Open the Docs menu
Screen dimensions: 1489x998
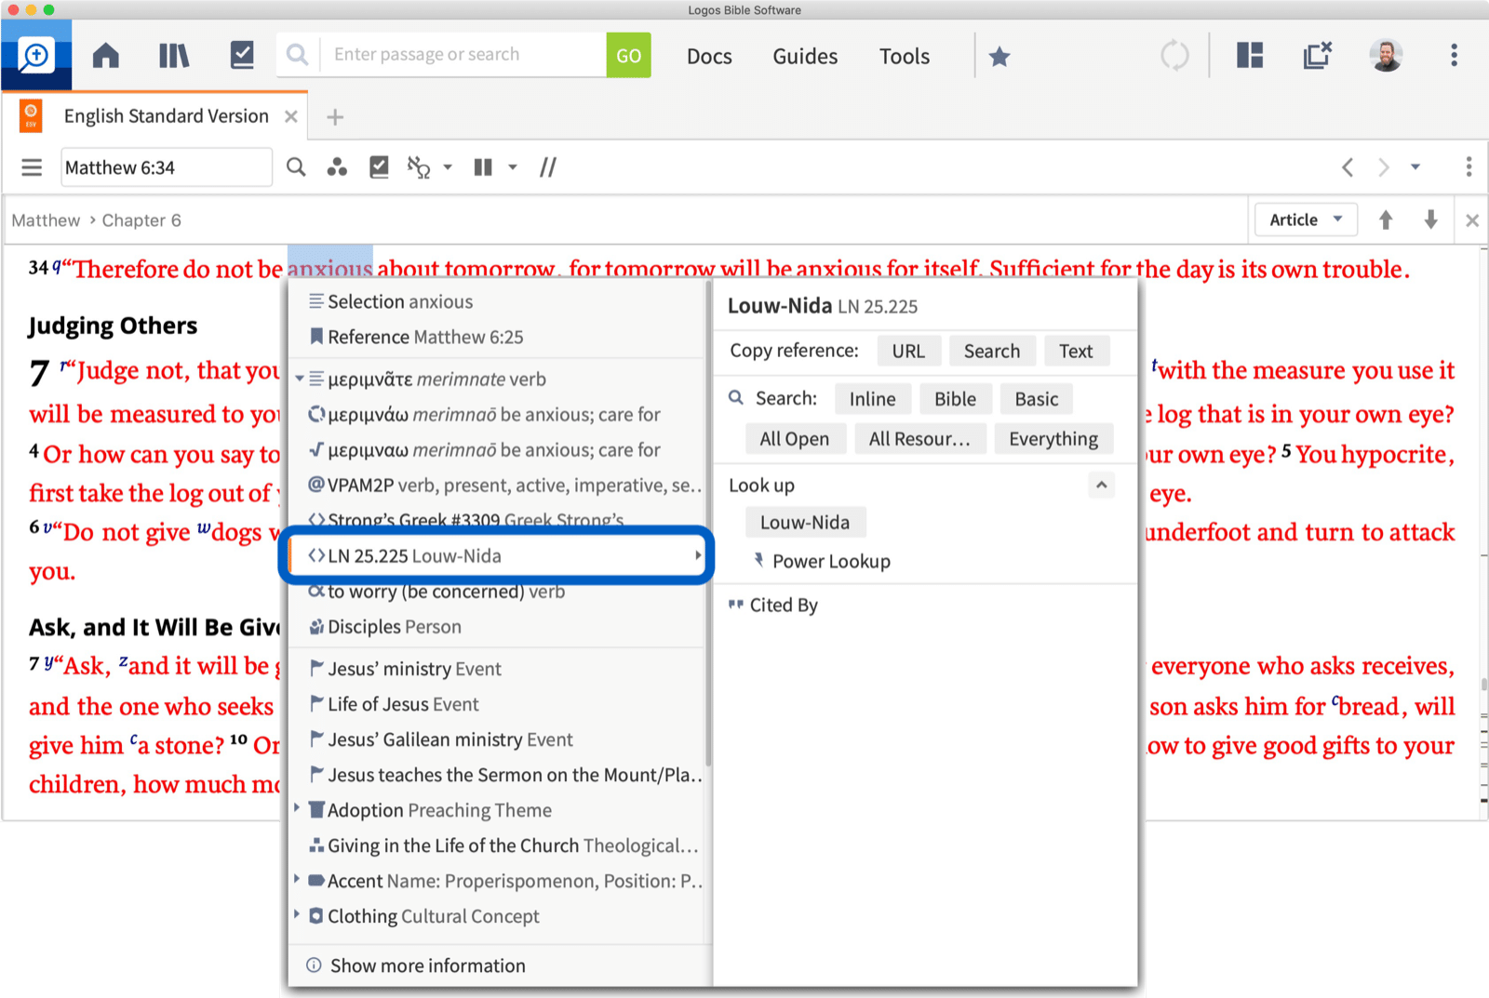pos(709,56)
